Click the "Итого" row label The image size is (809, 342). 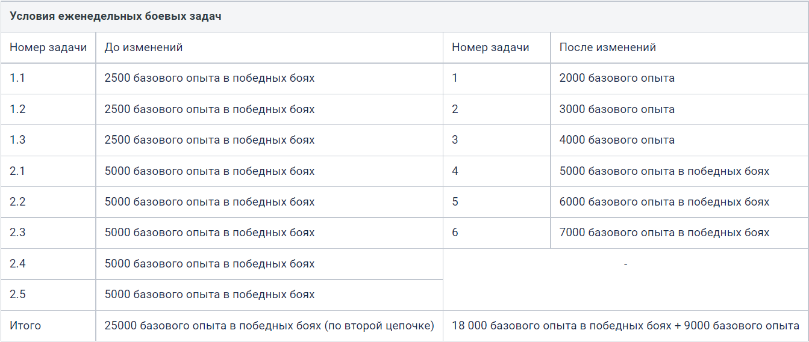[x=25, y=326]
